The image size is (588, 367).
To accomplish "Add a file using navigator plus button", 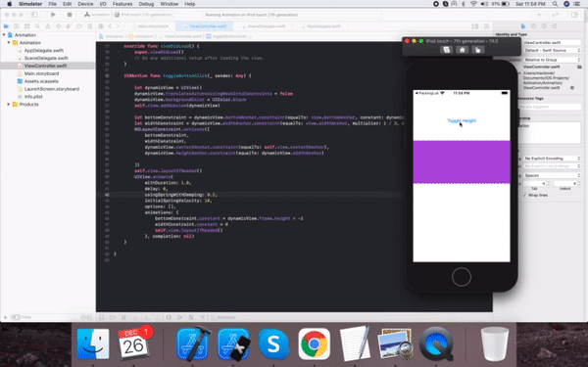I will [5, 317].
